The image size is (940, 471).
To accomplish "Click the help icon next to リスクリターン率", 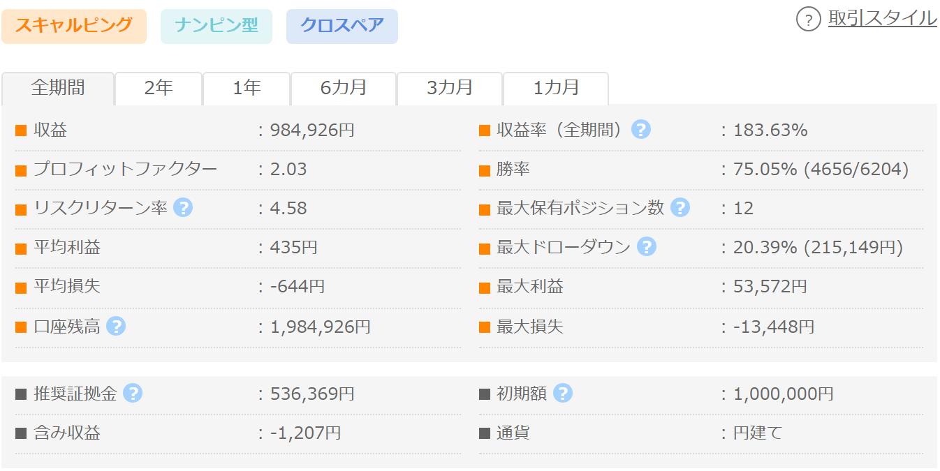I will (183, 208).
